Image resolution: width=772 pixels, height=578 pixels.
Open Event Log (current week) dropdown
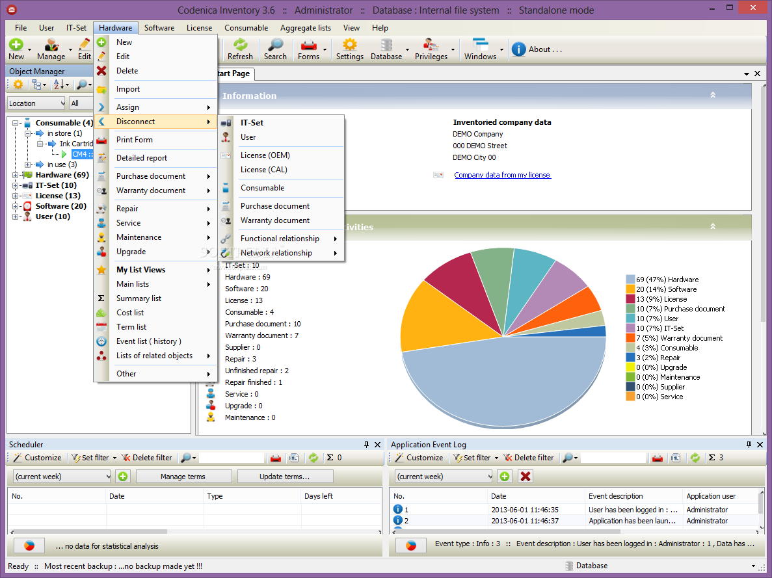(444, 477)
